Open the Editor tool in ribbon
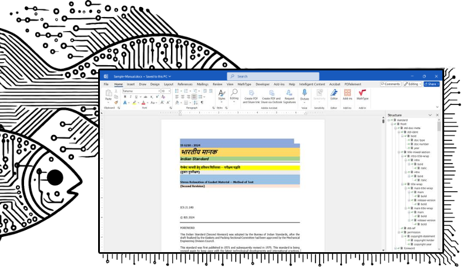Screen dimensions: 470x268 pyautogui.click(x=334, y=93)
